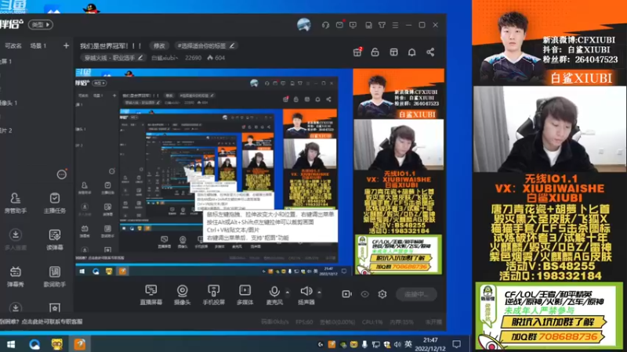627x352 pixels.
Task: Add 直播屏幕 screen capture source
Action: click(x=150, y=295)
